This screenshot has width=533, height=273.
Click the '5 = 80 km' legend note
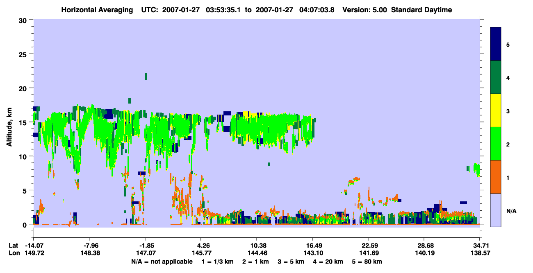coord(367,262)
